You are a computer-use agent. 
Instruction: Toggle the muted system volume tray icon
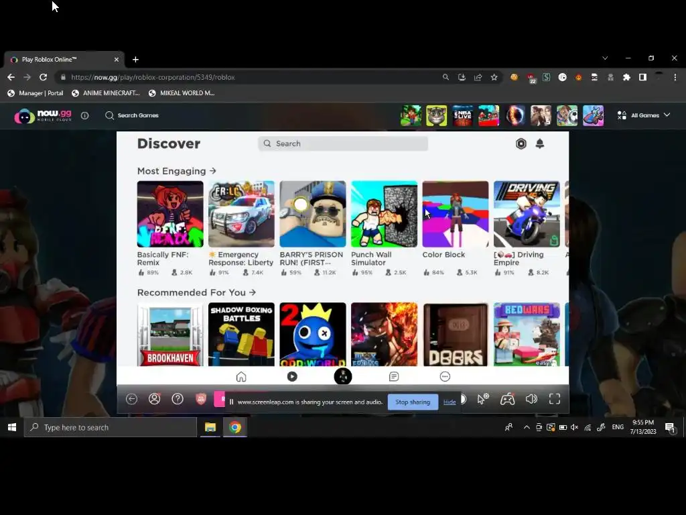click(574, 427)
